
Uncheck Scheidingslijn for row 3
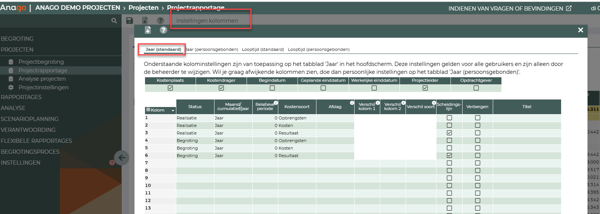[x=449, y=133]
